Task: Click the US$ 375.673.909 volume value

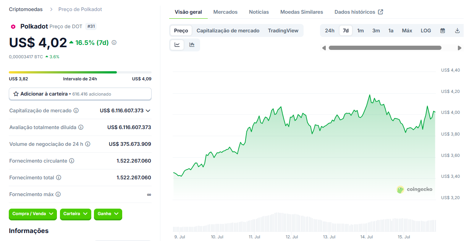Action: click(130, 144)
